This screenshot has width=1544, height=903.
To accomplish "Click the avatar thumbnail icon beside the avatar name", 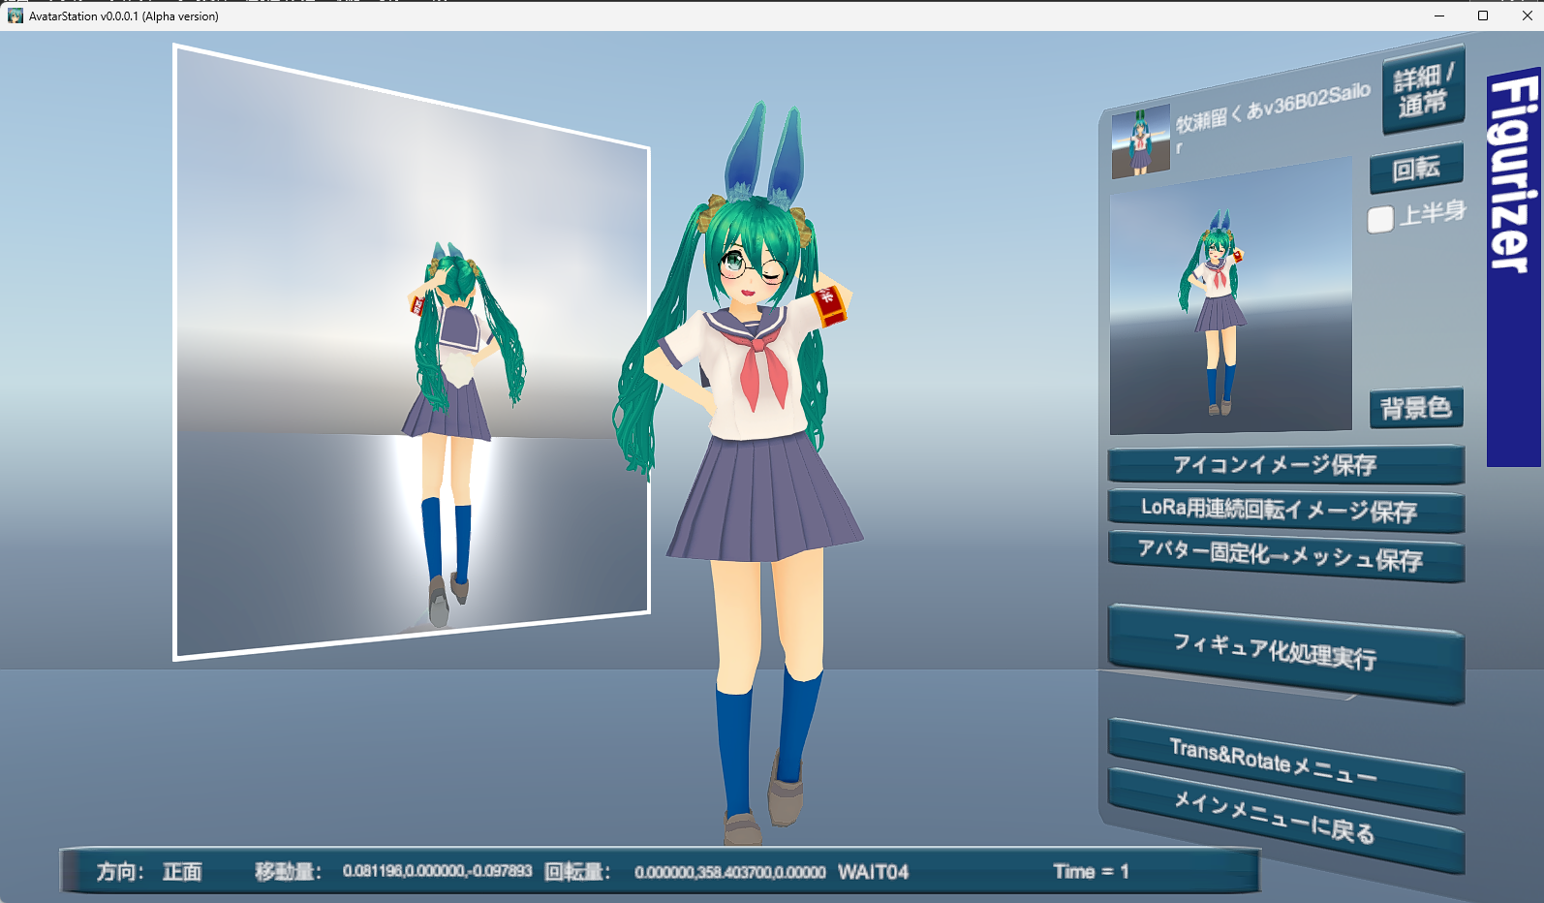I will 1140,141.
